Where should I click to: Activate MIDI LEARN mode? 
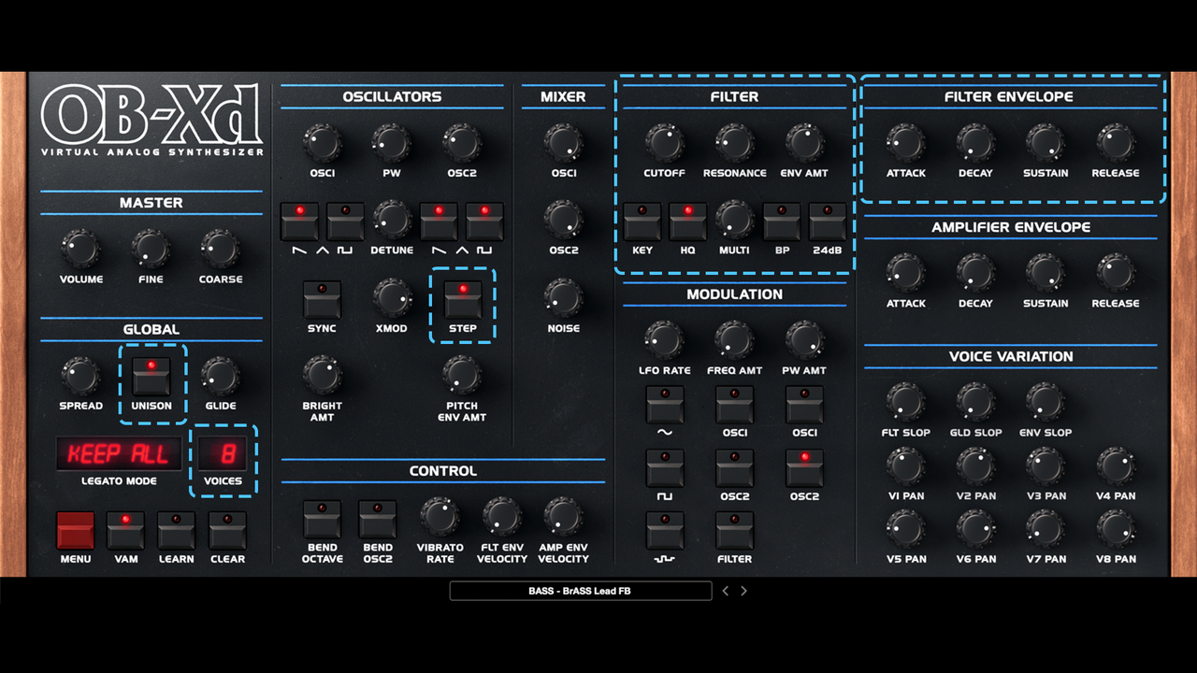(176, 529)
